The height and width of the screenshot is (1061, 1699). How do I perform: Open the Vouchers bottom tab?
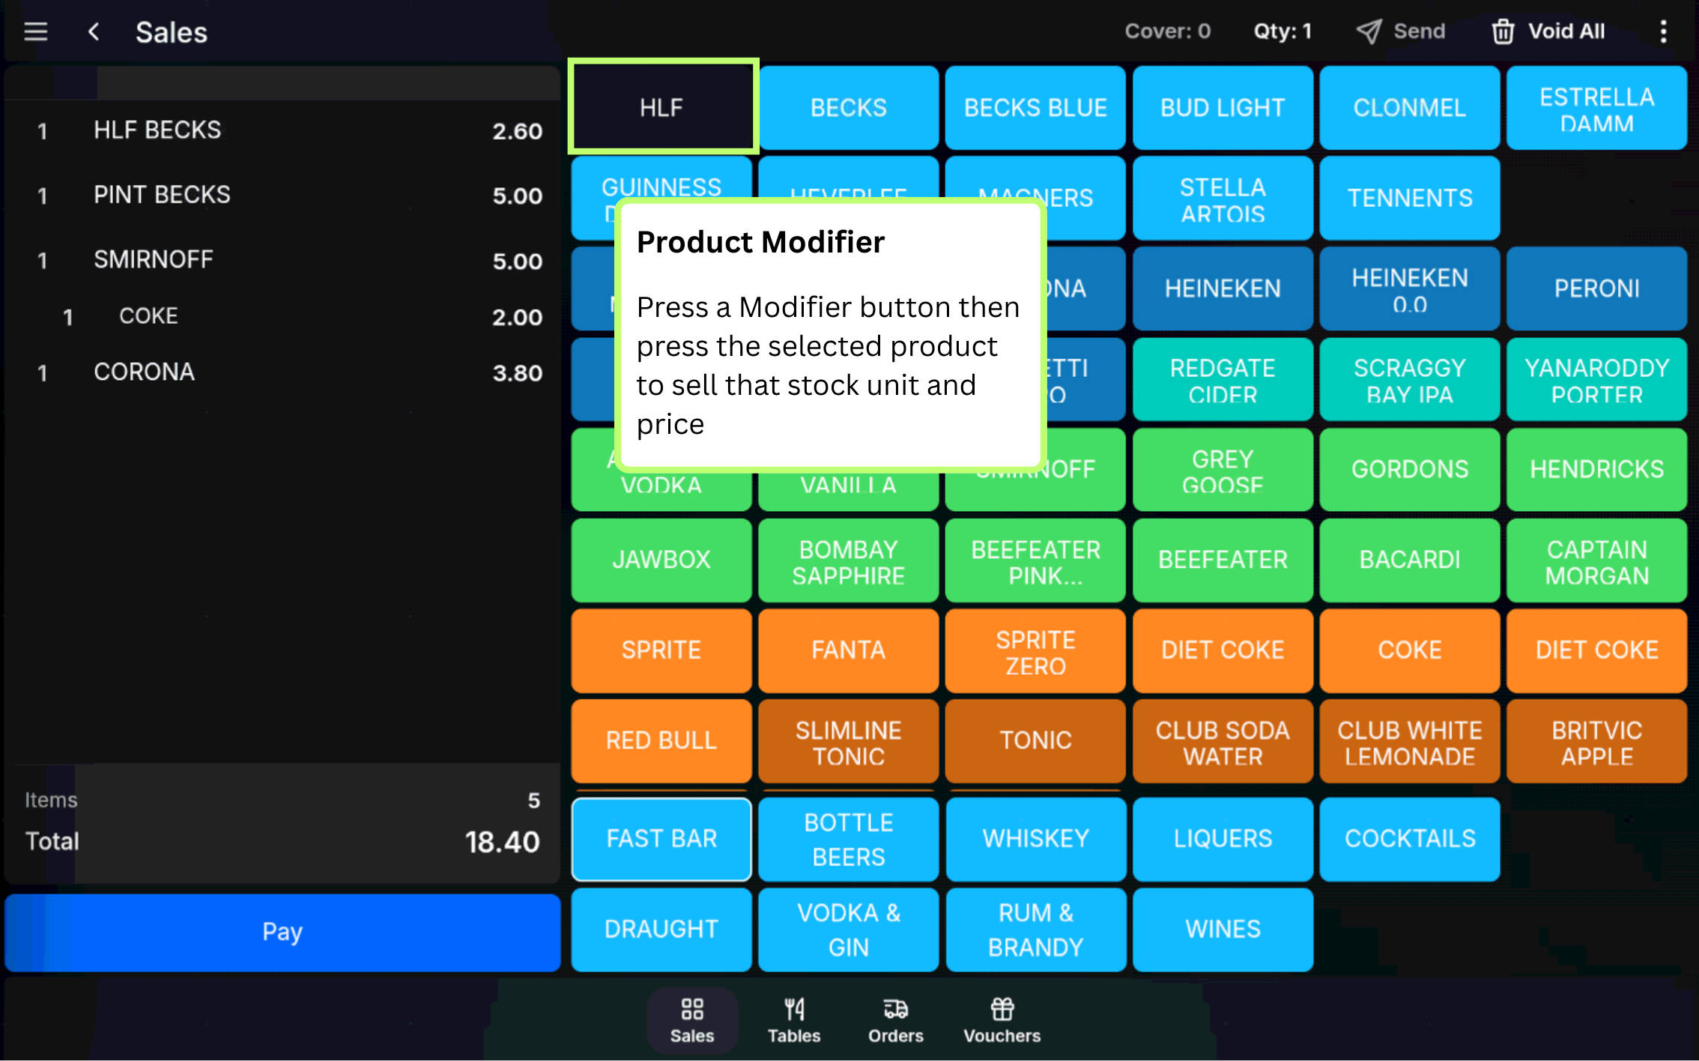[1002, 1020]
